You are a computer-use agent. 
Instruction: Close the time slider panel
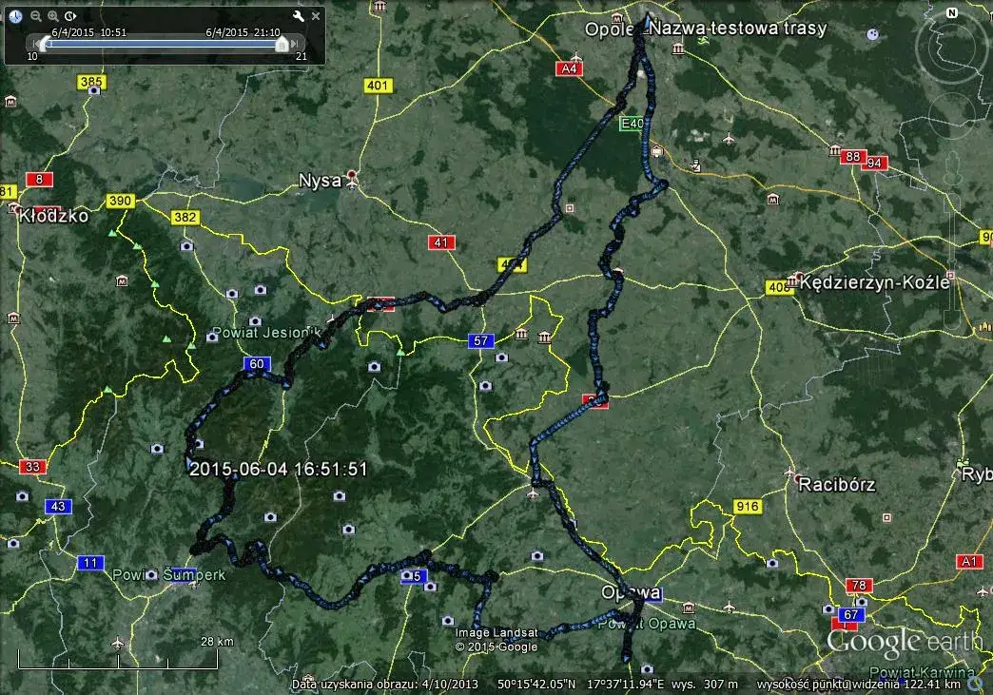(x=316, y=16)
